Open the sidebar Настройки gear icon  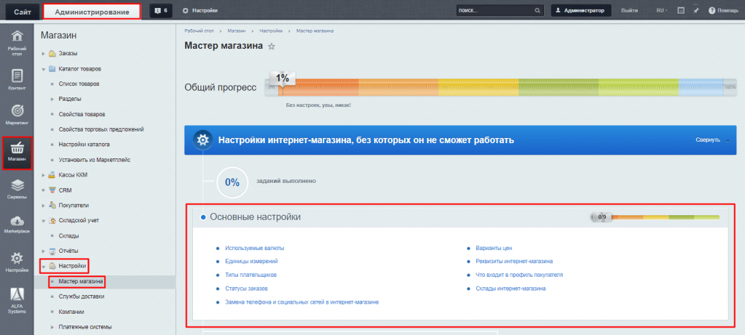(17, 262)
